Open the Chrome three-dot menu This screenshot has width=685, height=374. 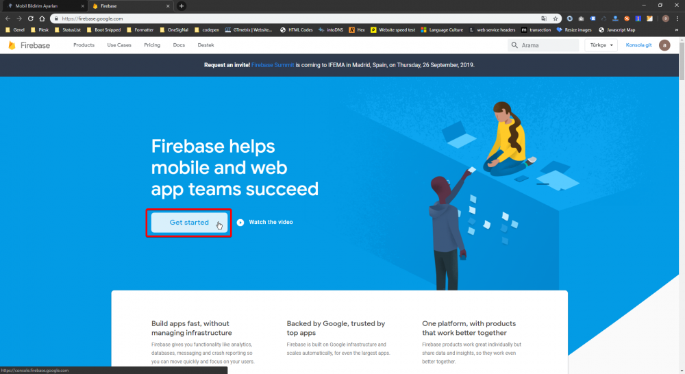(677, 18)
